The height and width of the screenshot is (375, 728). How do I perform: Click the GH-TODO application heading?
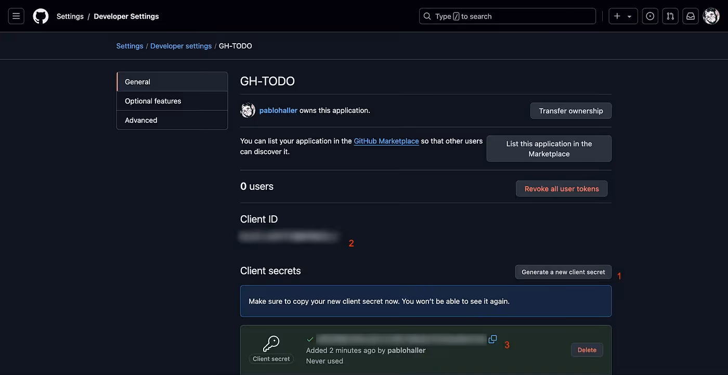click(x=267, y=81)
